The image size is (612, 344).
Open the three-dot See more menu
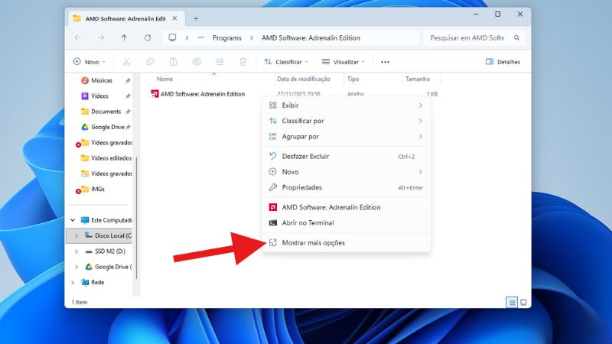[385, 62]
